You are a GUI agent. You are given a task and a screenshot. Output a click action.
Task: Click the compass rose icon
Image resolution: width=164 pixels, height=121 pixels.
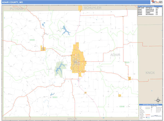pyautogui.click(x=158, y=100)
